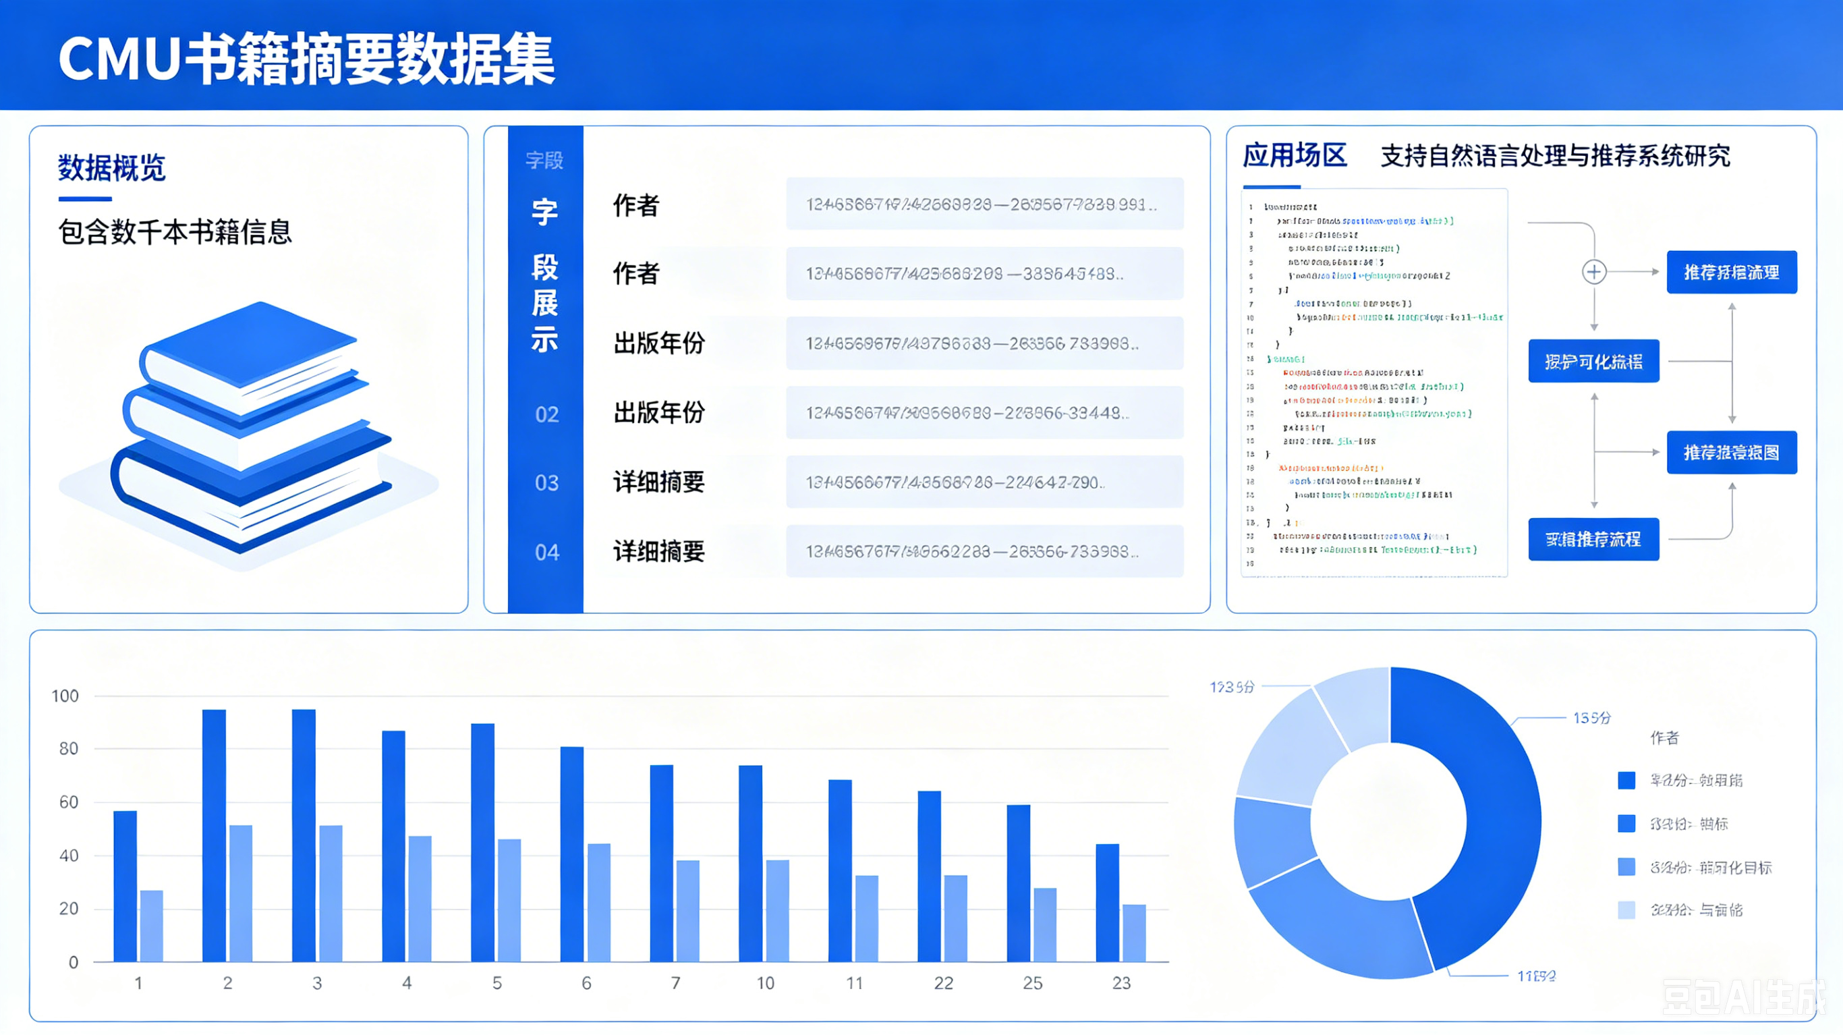This screenshot has height=1035, width=1843.
Task: Click the medium blue donut segment at the bottom
Action: tap(1345, 924)
